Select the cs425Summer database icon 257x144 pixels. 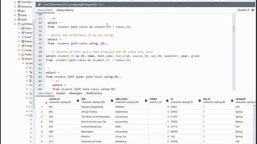(19, 24)
